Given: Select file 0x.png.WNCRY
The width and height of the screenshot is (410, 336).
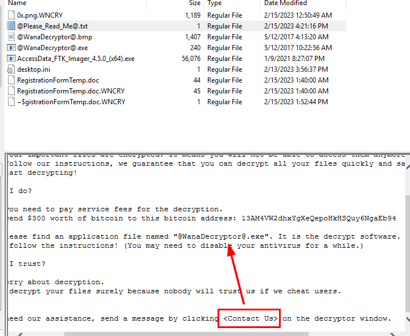Looking at the screenshot, I should pos(40,15).
